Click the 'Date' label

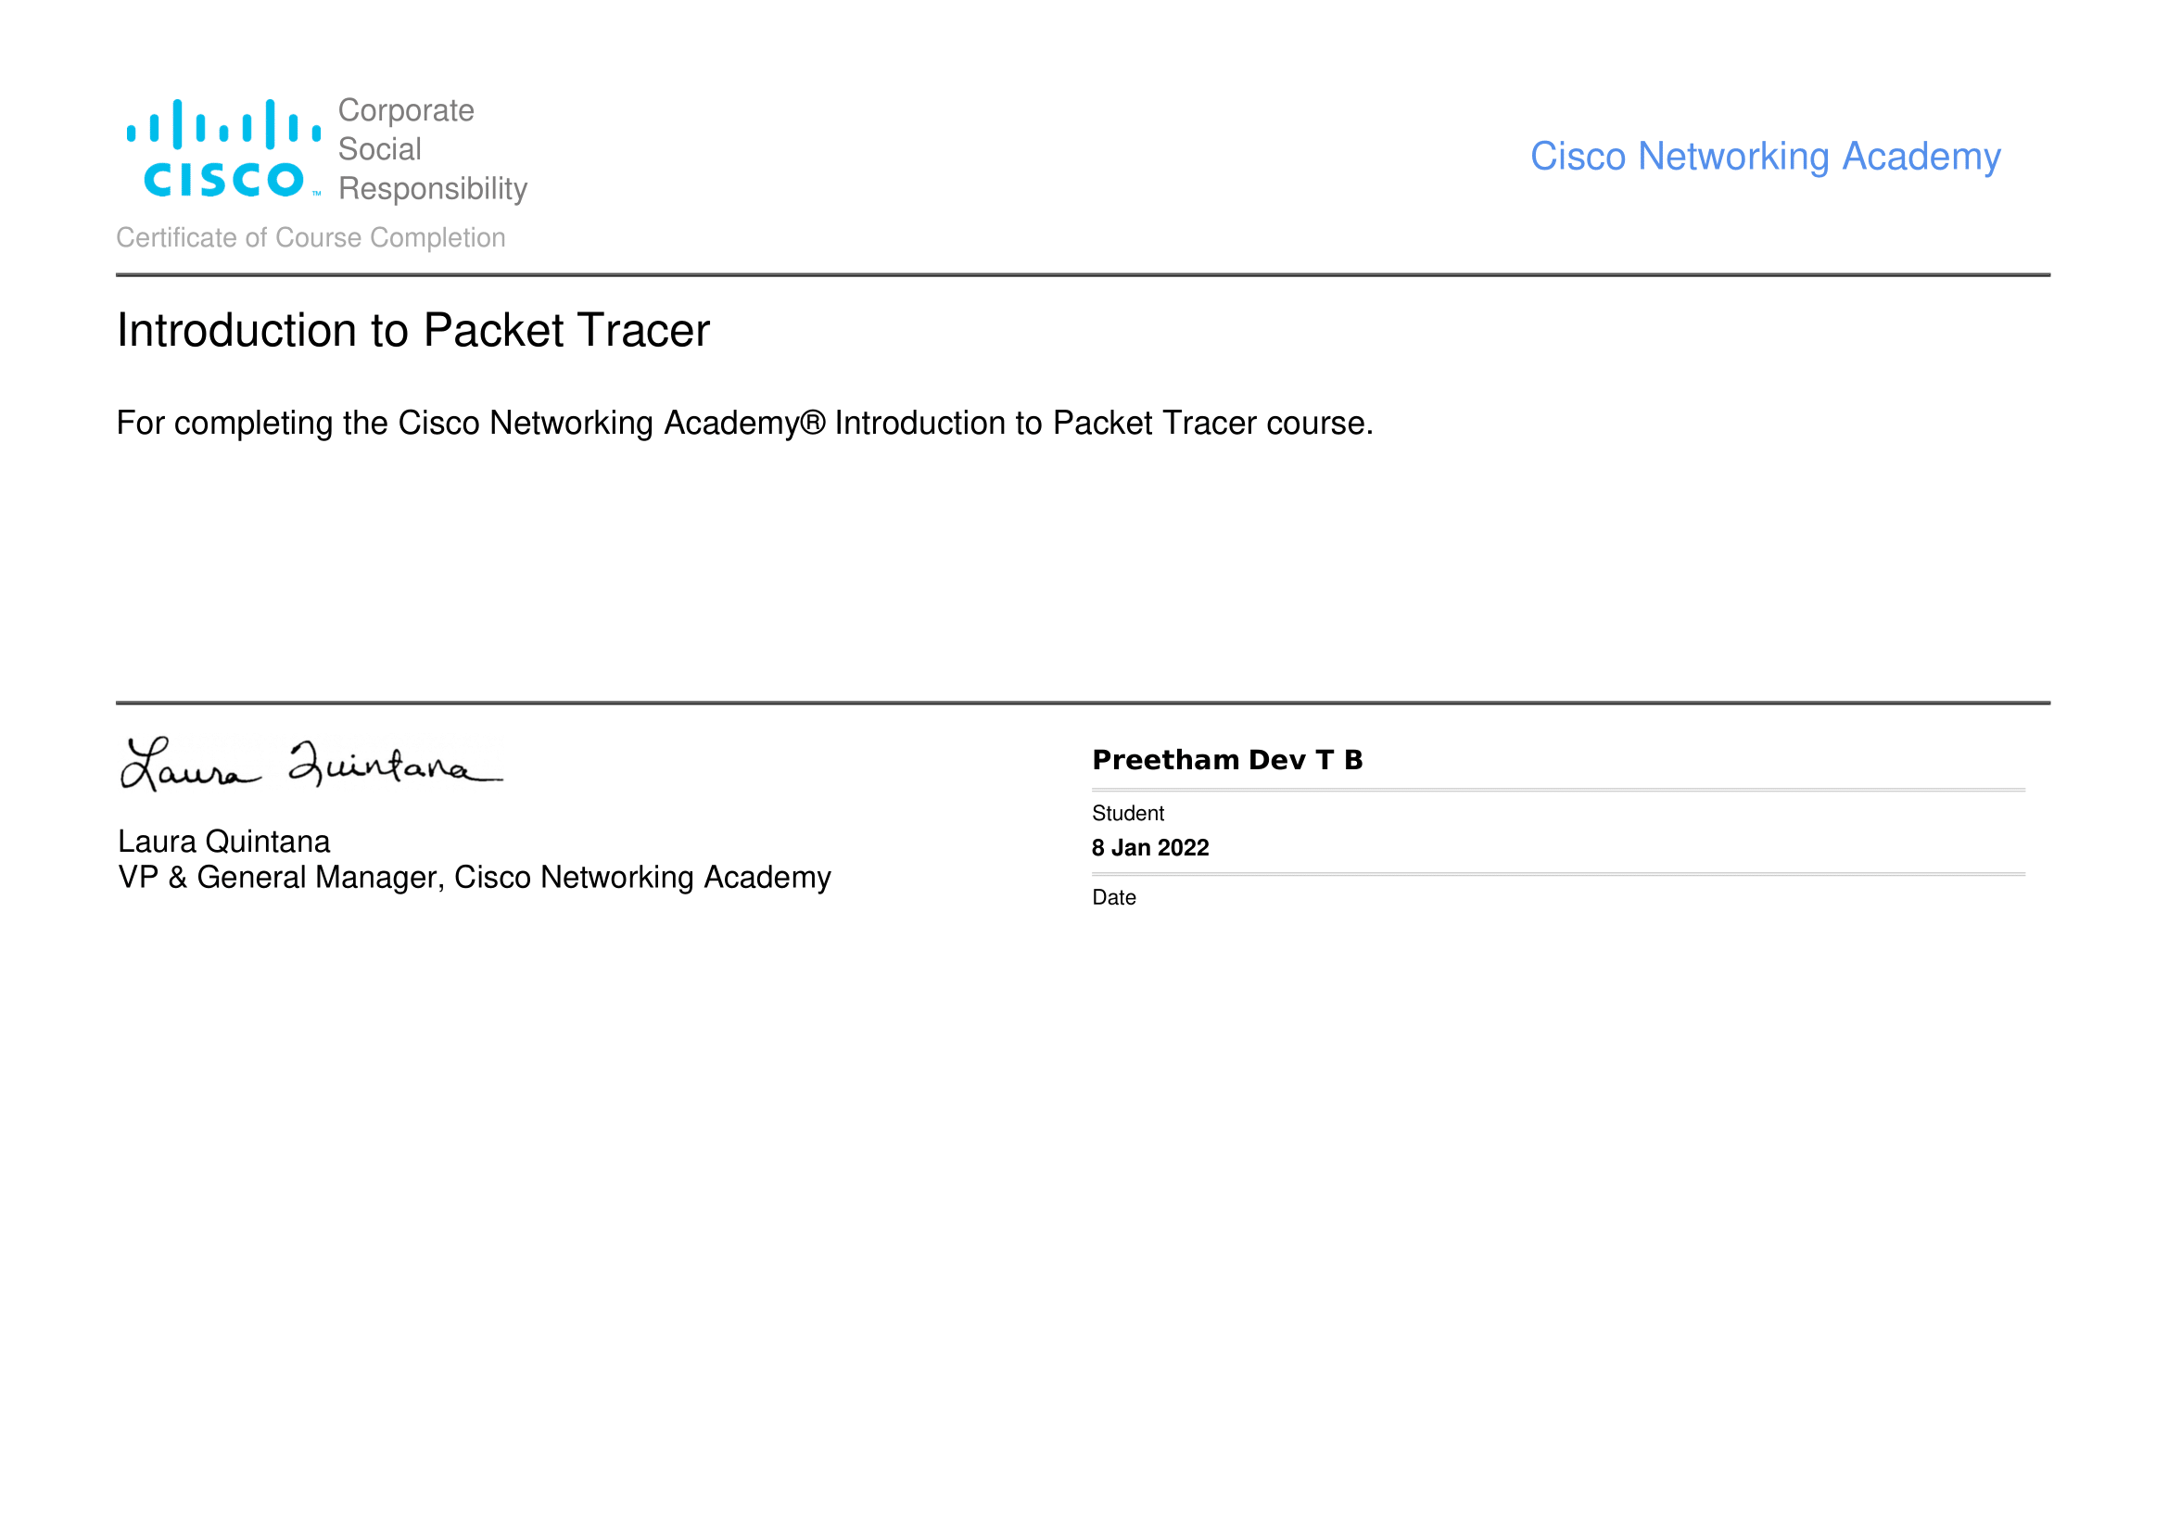point(1113,898)
